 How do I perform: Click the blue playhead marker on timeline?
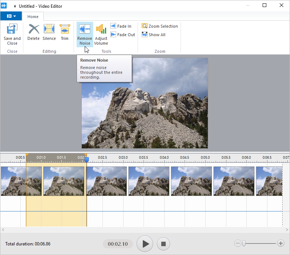click(x=87, y=159)
